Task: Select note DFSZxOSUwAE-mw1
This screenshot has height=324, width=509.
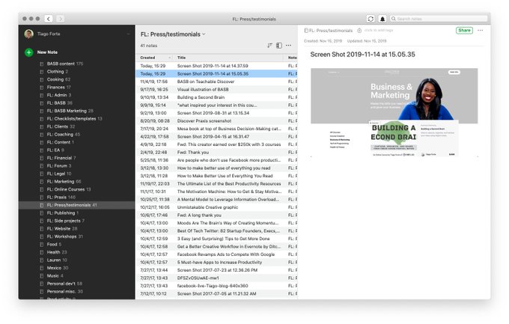Action: (216, 278)
